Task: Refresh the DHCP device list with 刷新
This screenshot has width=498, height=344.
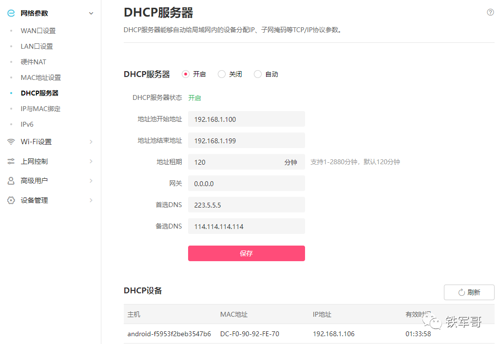Action: [469, 292]
